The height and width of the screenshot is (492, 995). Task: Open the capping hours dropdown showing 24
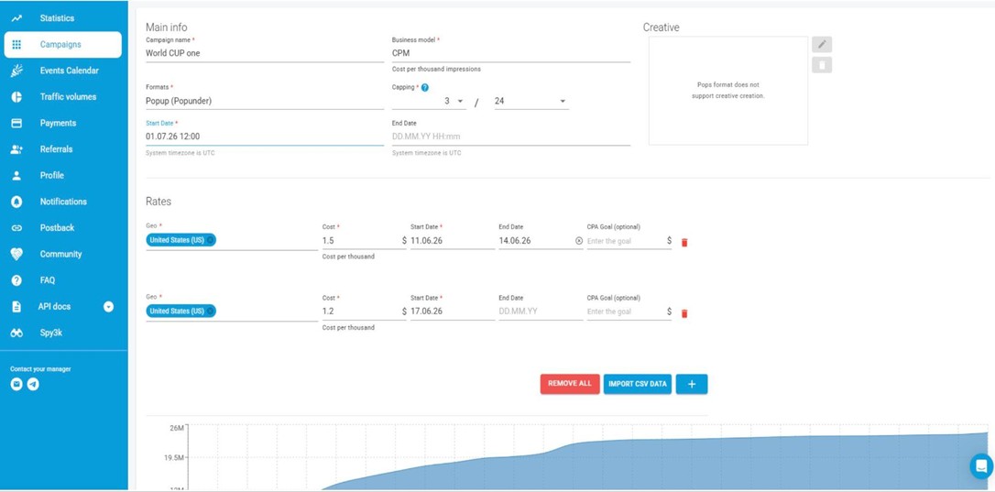[531, 101]
